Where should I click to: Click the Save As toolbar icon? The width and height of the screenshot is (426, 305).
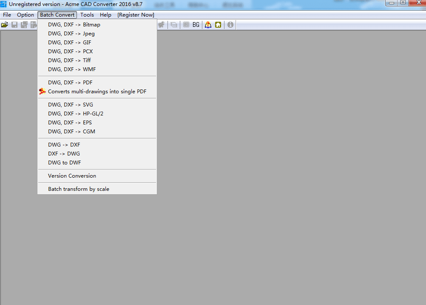pos(24,24)
